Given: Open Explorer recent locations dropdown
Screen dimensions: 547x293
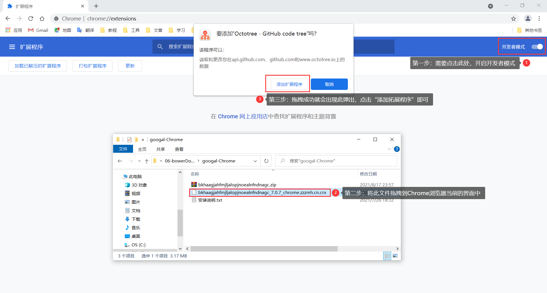Looking at the screenshot, I should click(139, 161).
